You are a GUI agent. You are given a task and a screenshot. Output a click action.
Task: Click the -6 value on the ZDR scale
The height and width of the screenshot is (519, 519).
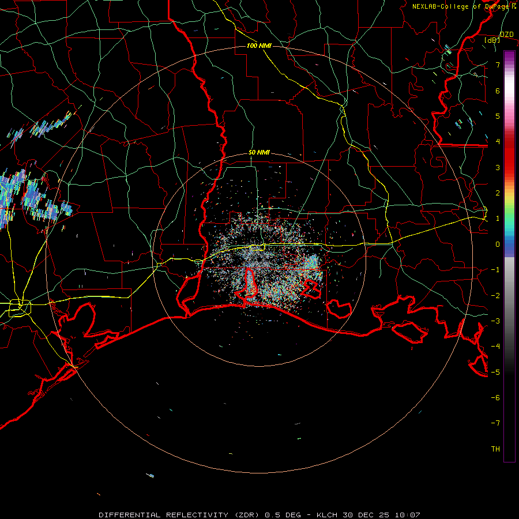click(x=495, y=398)
